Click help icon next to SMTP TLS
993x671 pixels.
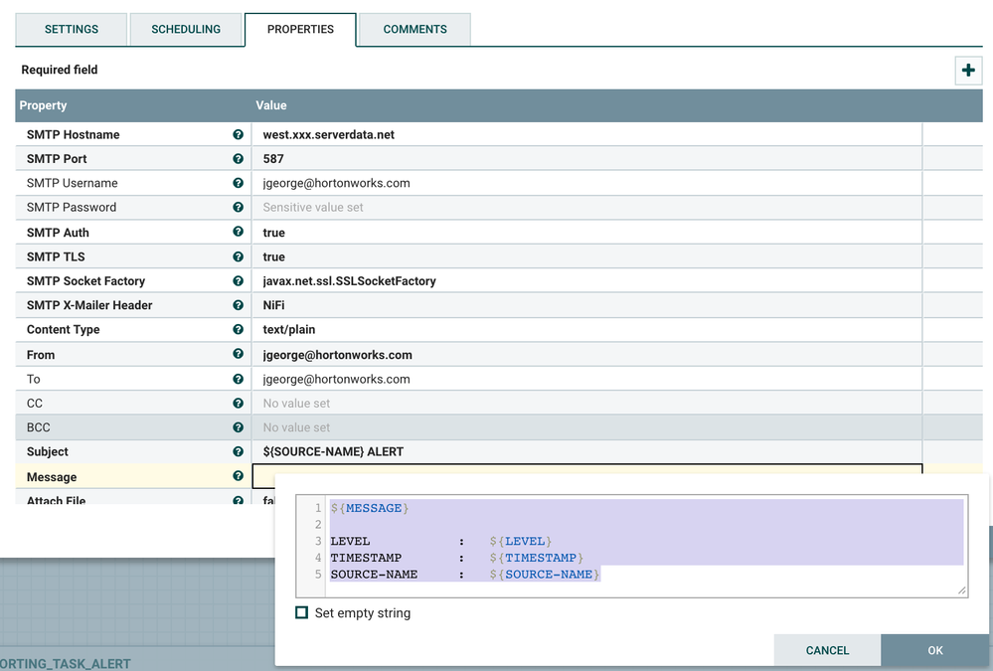click(238, 256)
